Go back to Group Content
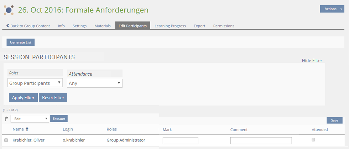Screen dimensions: 349x149 pyautogui.click(x=28, y=26)
